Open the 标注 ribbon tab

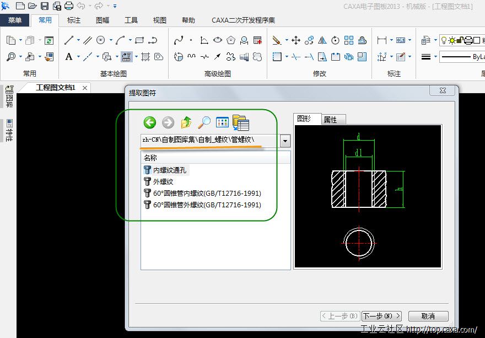pos(74,20)
